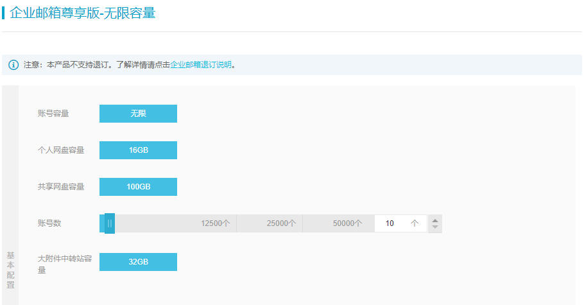Click the 账号数 field label
Screen dimensions: 584x305
[49, 223]
